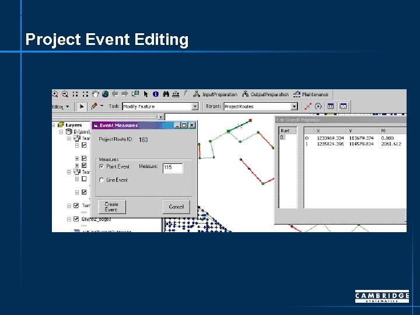Open the InputPreparation menu

215,94
